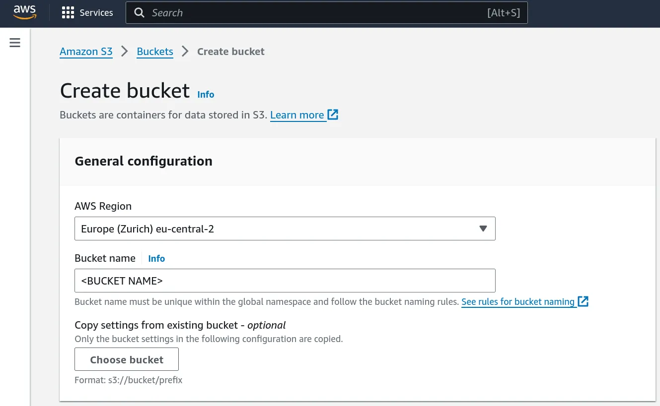
Task: Open Info link next to Bucket name
Action: pos(156,258)
